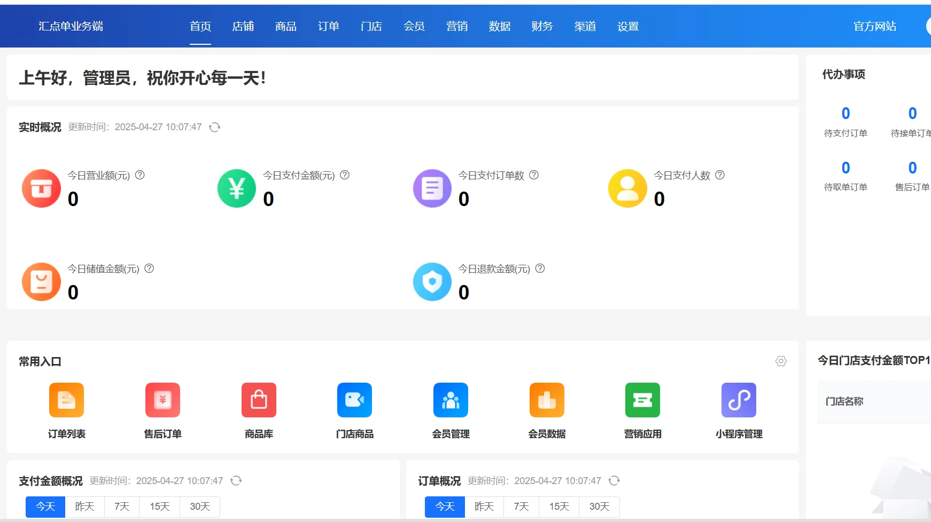Select the 商品库 icon
Image resolution: width=931 pixels, height=522 pixels.
click(259, 400)
